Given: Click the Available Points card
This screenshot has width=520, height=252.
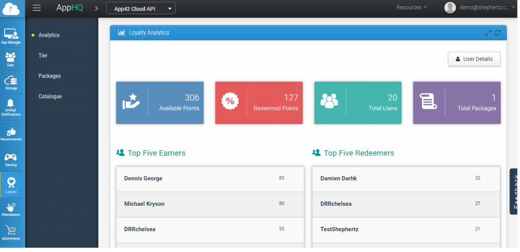Looking at the screenshot, I should pos(159,103).
